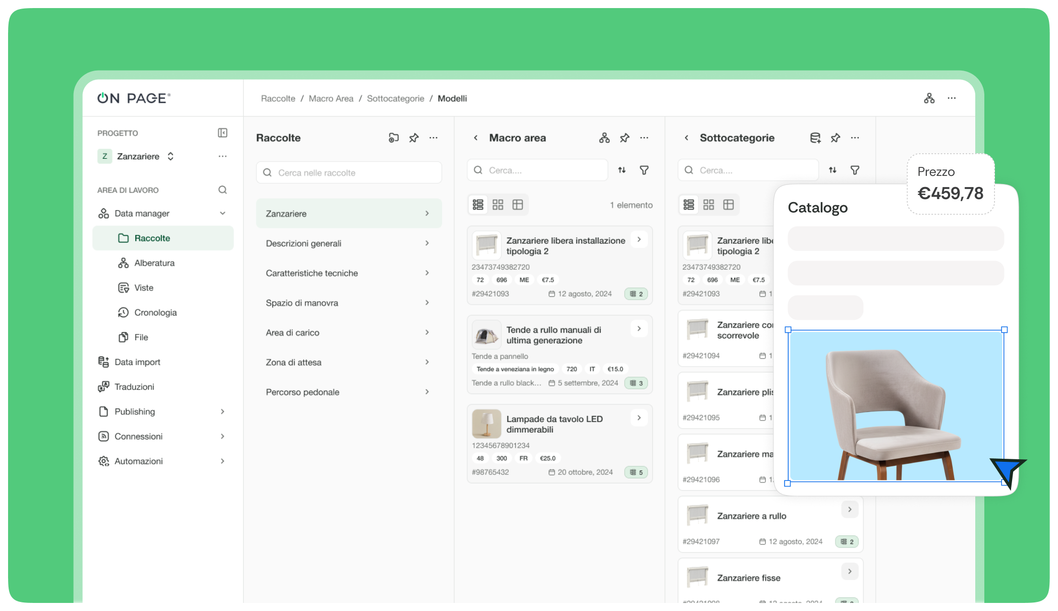Select Cronologia in sidebar

point(155,313)
